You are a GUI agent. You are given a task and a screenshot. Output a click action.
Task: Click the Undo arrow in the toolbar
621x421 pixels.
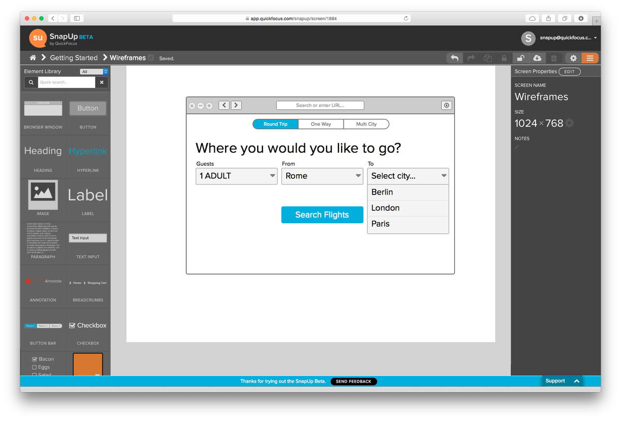click(x=454, y=58)
